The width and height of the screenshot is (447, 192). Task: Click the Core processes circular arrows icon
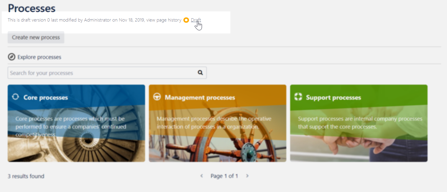(x=15, y=97)
